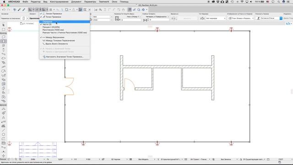
Task: Select the Dimension tool in the toolbox
Action: [3, 109]
